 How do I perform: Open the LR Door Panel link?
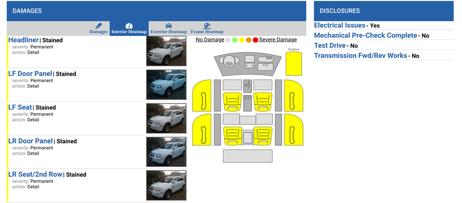point(30,141)
